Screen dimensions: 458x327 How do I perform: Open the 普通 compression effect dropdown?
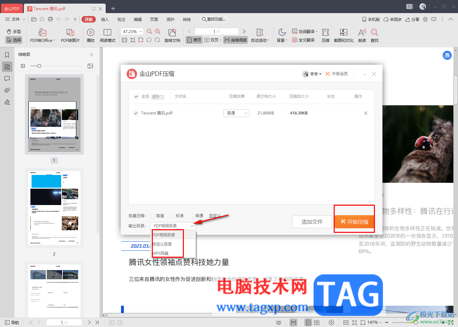[237, 113]
